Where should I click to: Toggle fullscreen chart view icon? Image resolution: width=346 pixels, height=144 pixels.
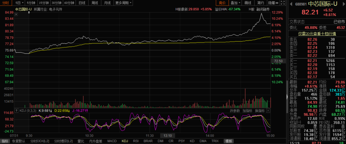283,3
